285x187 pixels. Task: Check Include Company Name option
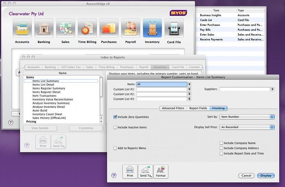(x=221, y=143)
